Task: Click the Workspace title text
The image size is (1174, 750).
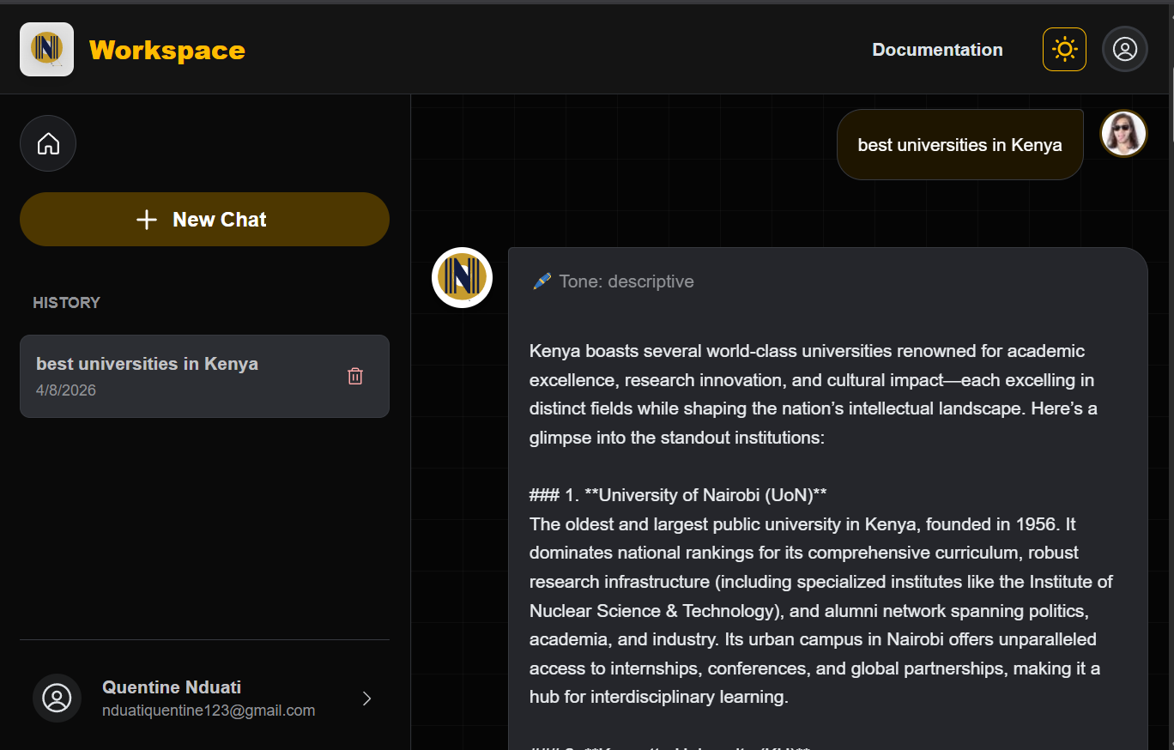Action: click(x=166, y=50)
